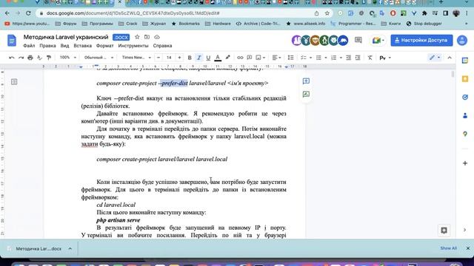Toggle underline formatting

tap(208, 58)
